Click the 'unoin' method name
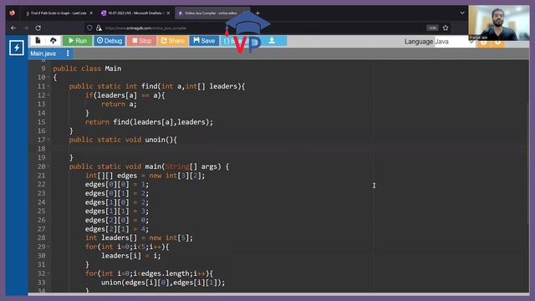 coord(155,140)
